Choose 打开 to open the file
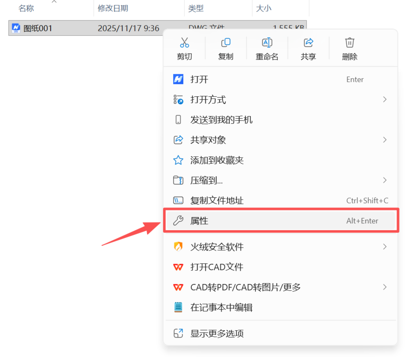This screenshot has width=413, height=363. (x=199, y=79)
